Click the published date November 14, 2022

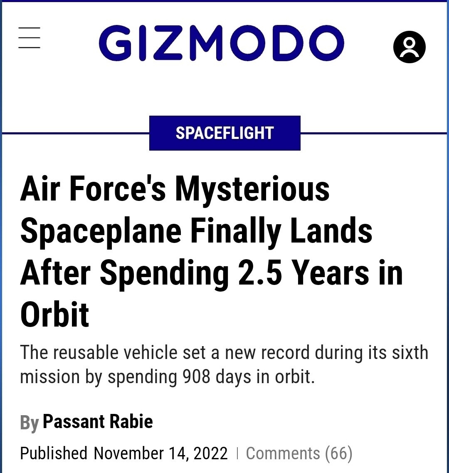[x=161, y=453]
